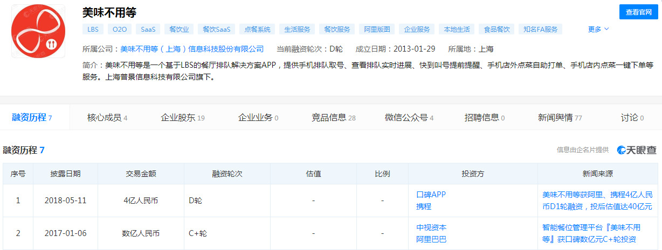Open investor 中视资本 link

[x=431, y=227]
